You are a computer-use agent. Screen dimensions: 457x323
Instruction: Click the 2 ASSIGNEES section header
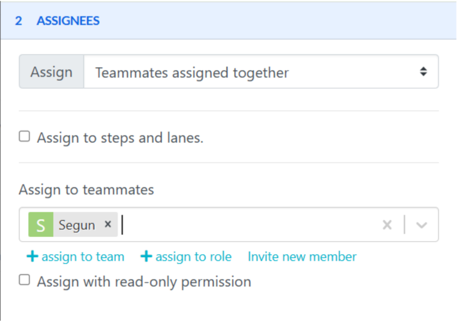coord(228,21)
